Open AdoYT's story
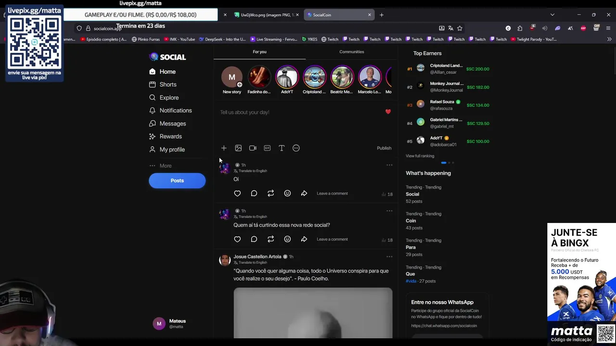 tap(287, 80)
